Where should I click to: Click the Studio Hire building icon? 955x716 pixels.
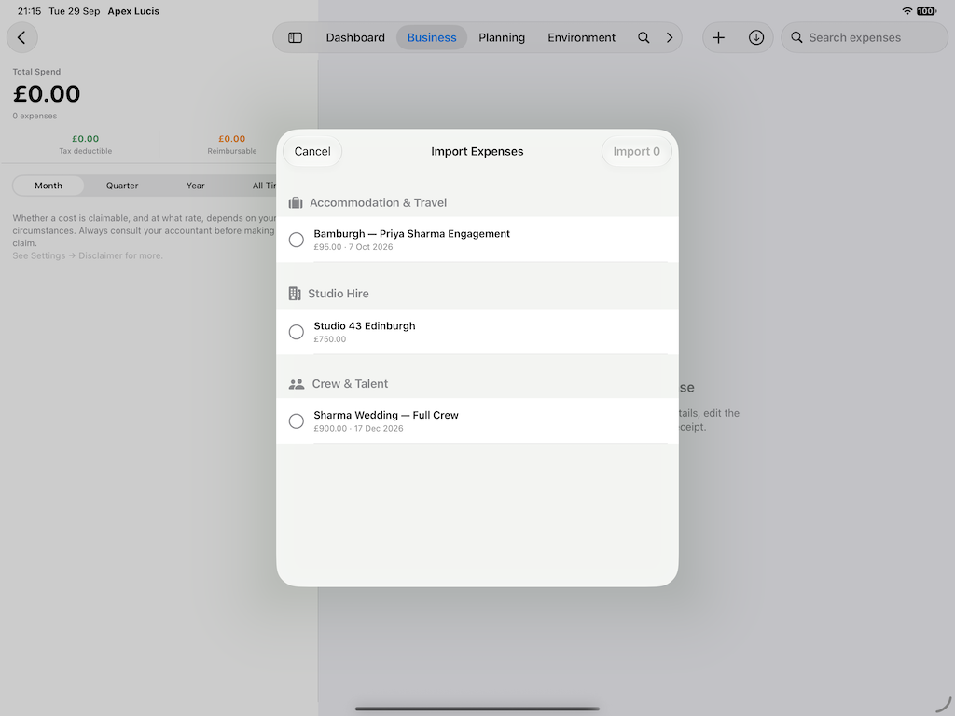tap(295, 294)
